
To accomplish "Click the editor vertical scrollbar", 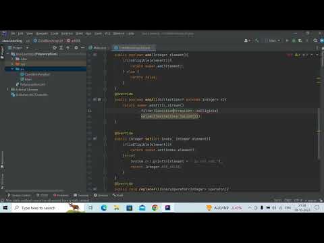I will pyautogui.click(x=319, y=133).
